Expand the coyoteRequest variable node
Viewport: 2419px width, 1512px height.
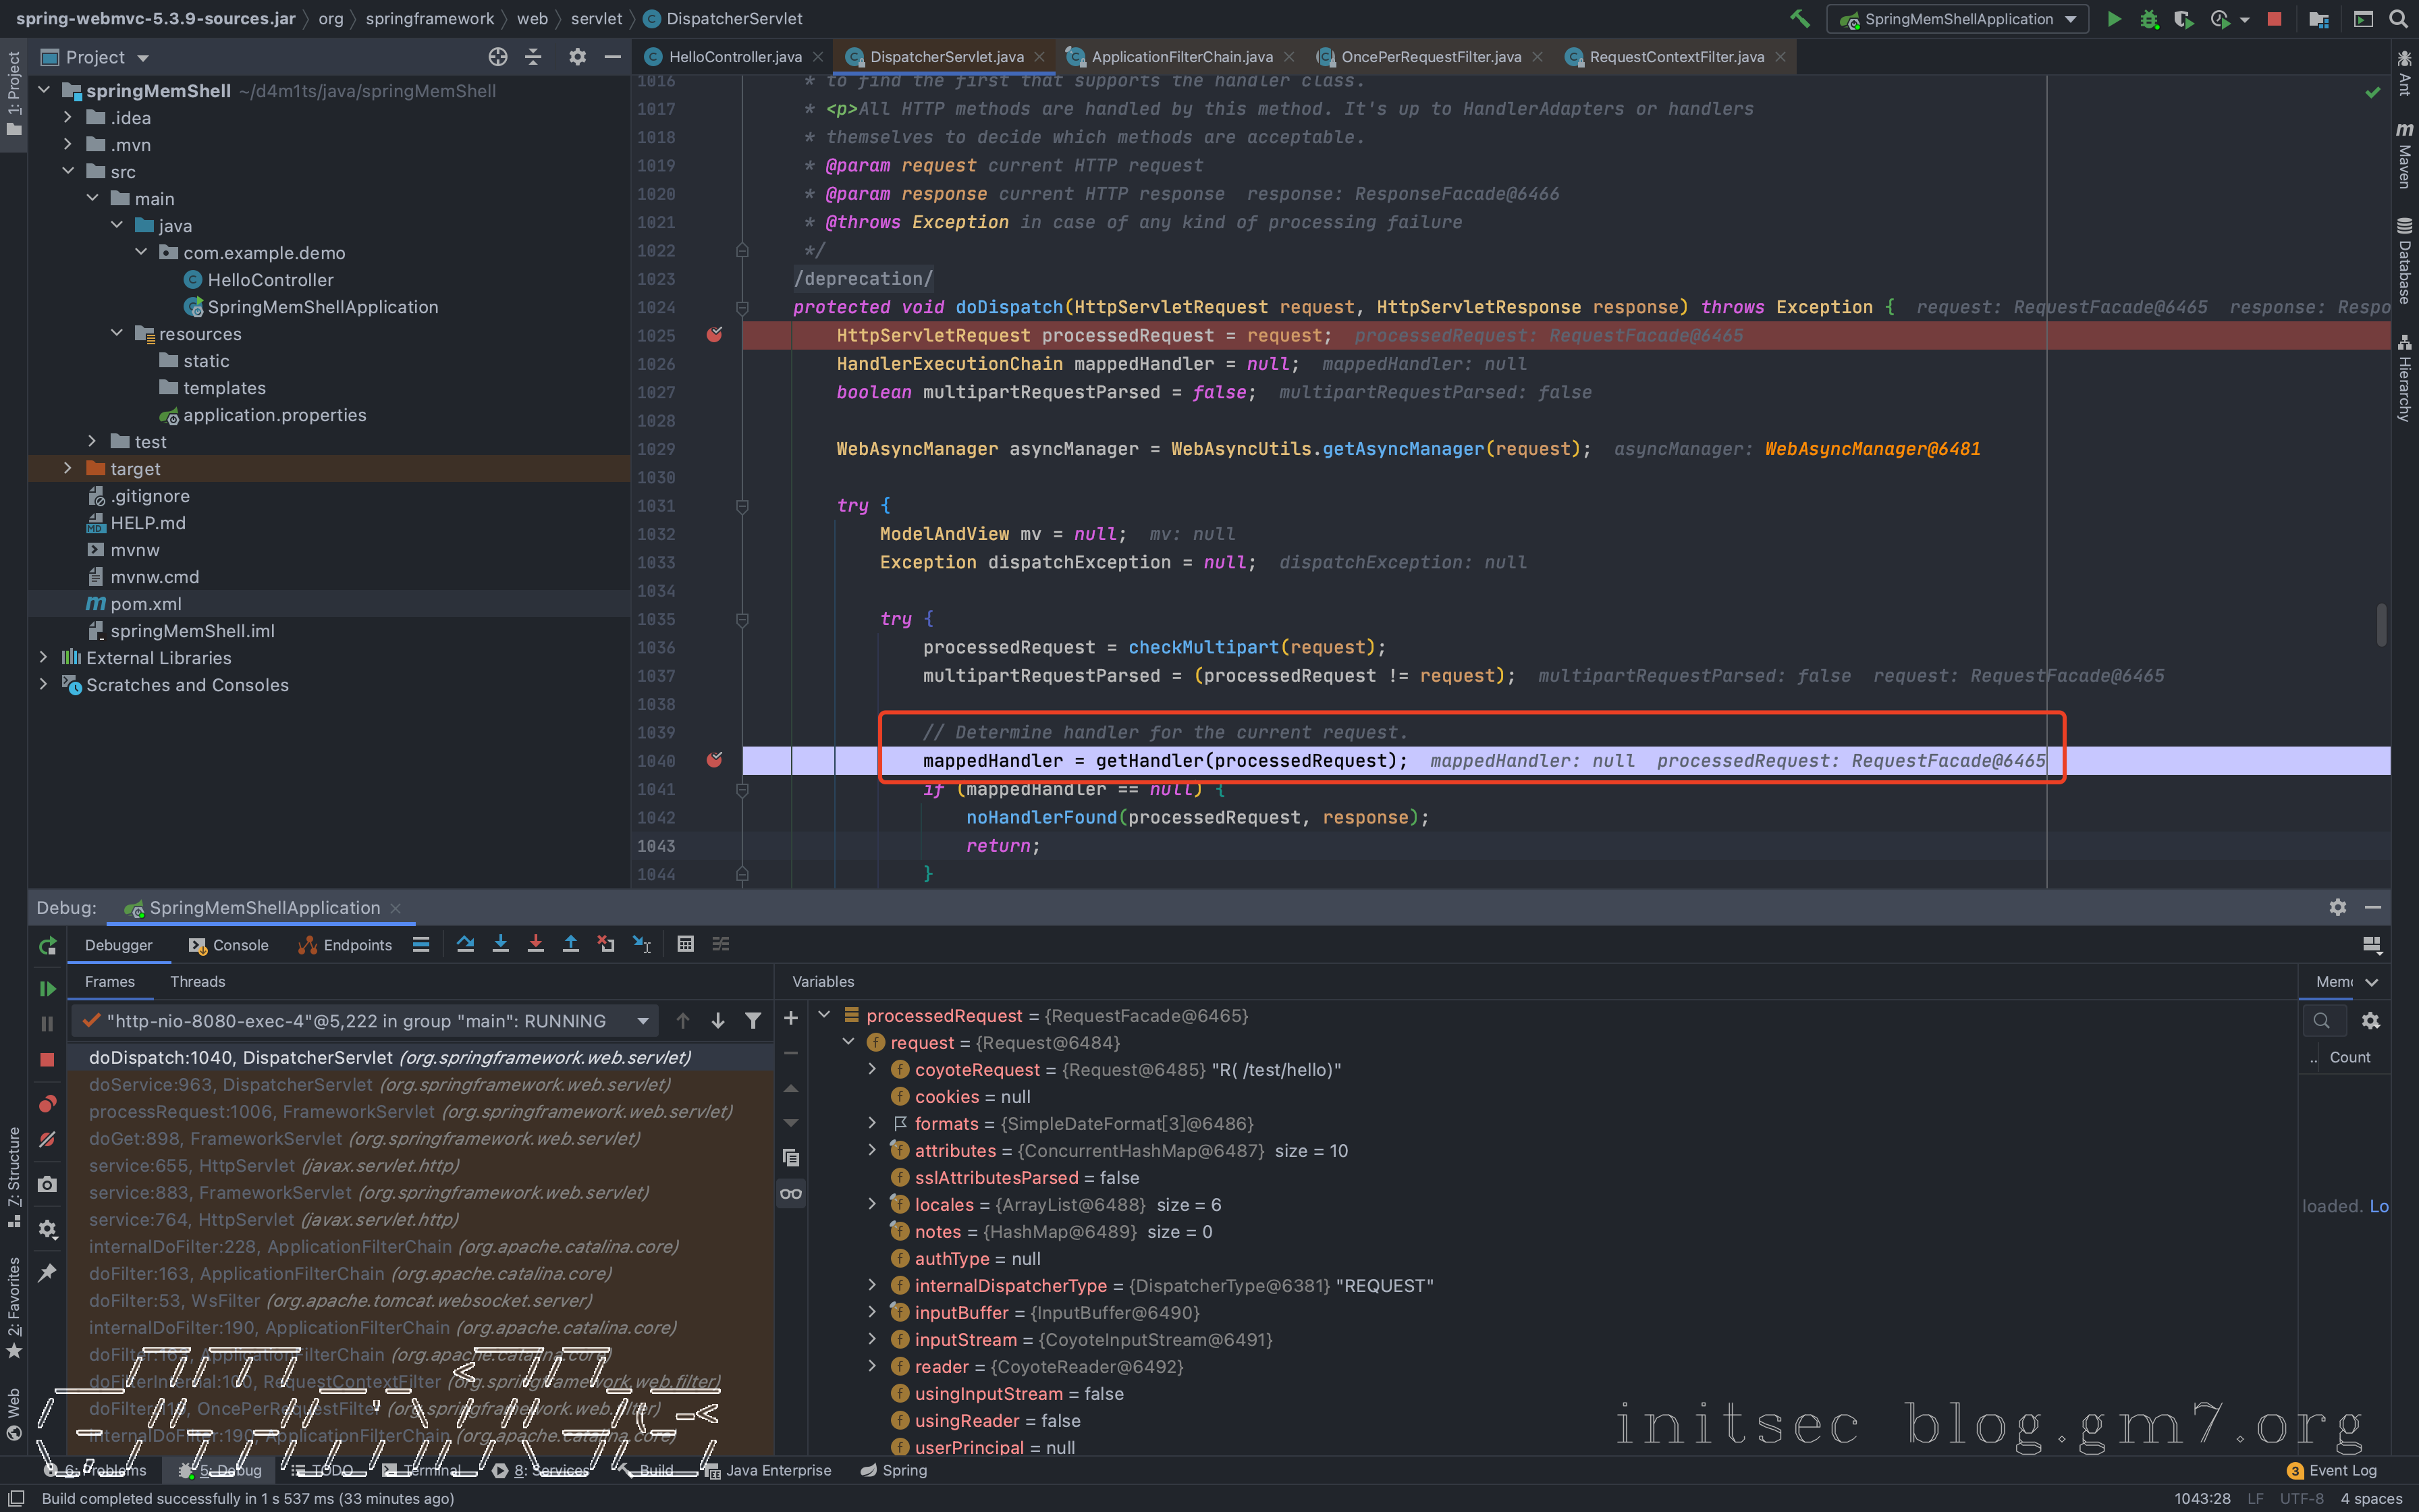click(x=871, y=1069)
